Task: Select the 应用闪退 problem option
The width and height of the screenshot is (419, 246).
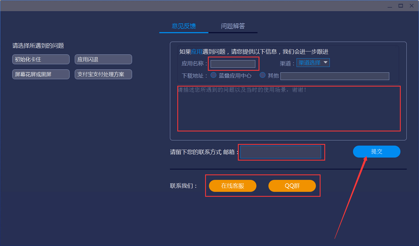Action: (x=103, y=59)
